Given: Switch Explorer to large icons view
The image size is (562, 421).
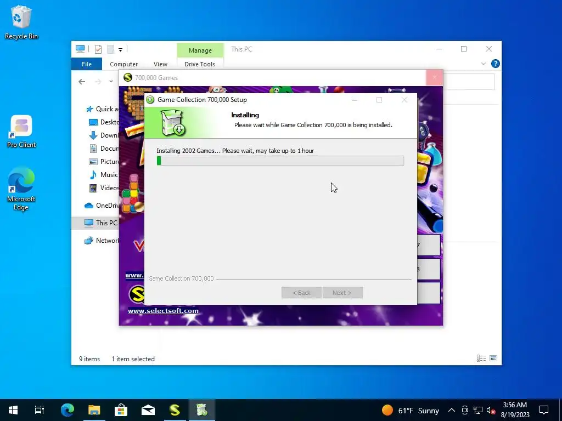Looking at the screenshot, I should click(493, 359).
